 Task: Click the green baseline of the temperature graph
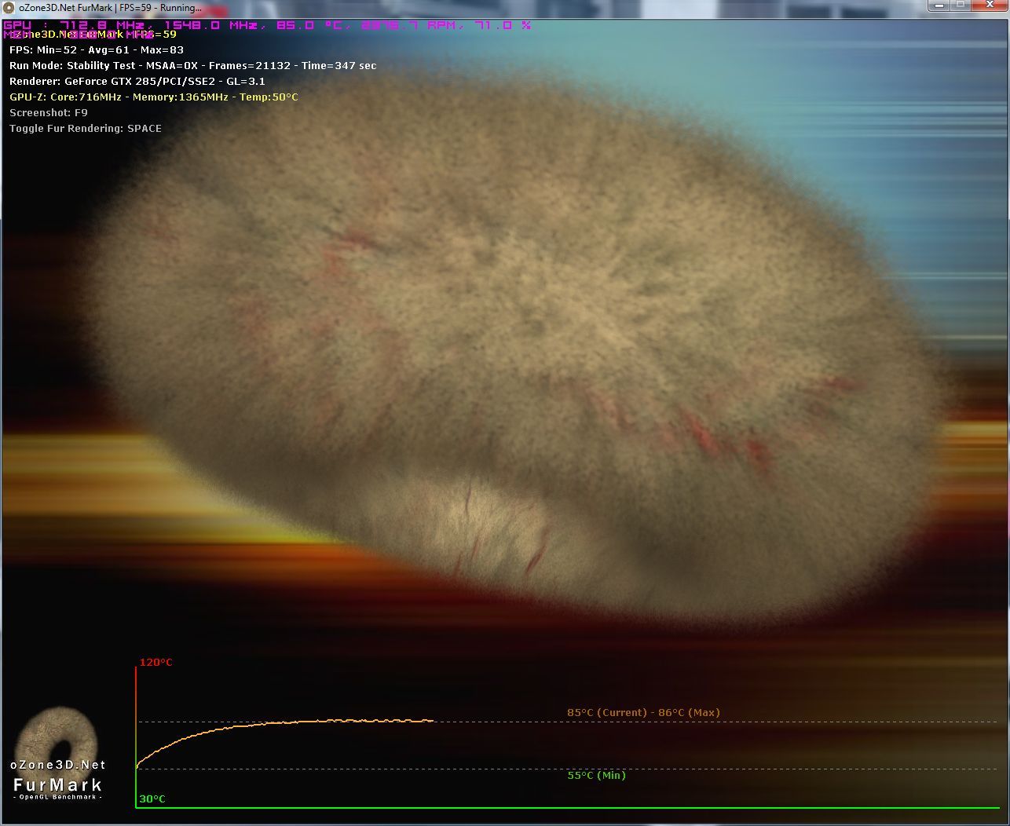pos(572,807)
